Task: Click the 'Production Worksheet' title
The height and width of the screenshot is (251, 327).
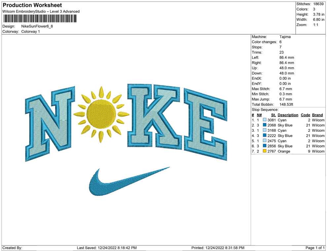Action: tap(32, 5)
